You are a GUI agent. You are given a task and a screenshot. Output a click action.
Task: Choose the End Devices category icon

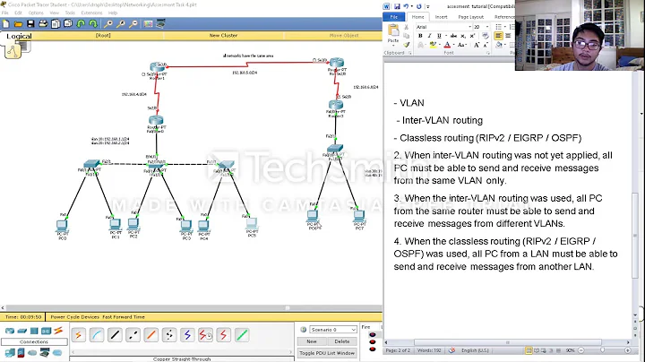[9, 352]
